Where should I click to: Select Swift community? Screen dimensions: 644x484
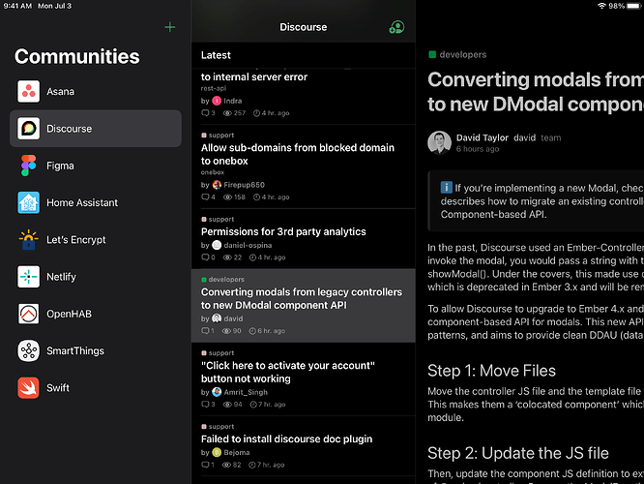pos(96,387)
